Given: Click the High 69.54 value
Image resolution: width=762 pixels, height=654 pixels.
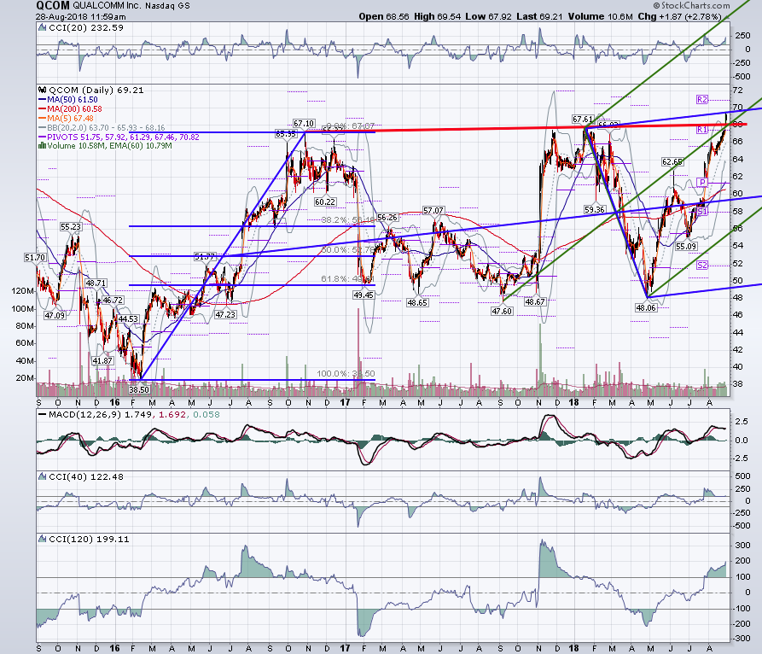Looking at the screenshot, I should pos(438,16).
